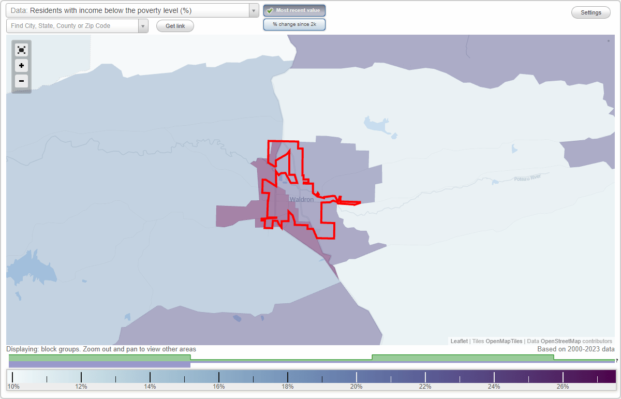This screenshot has width=621, height=399.
Task: Open the OpenMapTiles link
Action: coord(504,341)
